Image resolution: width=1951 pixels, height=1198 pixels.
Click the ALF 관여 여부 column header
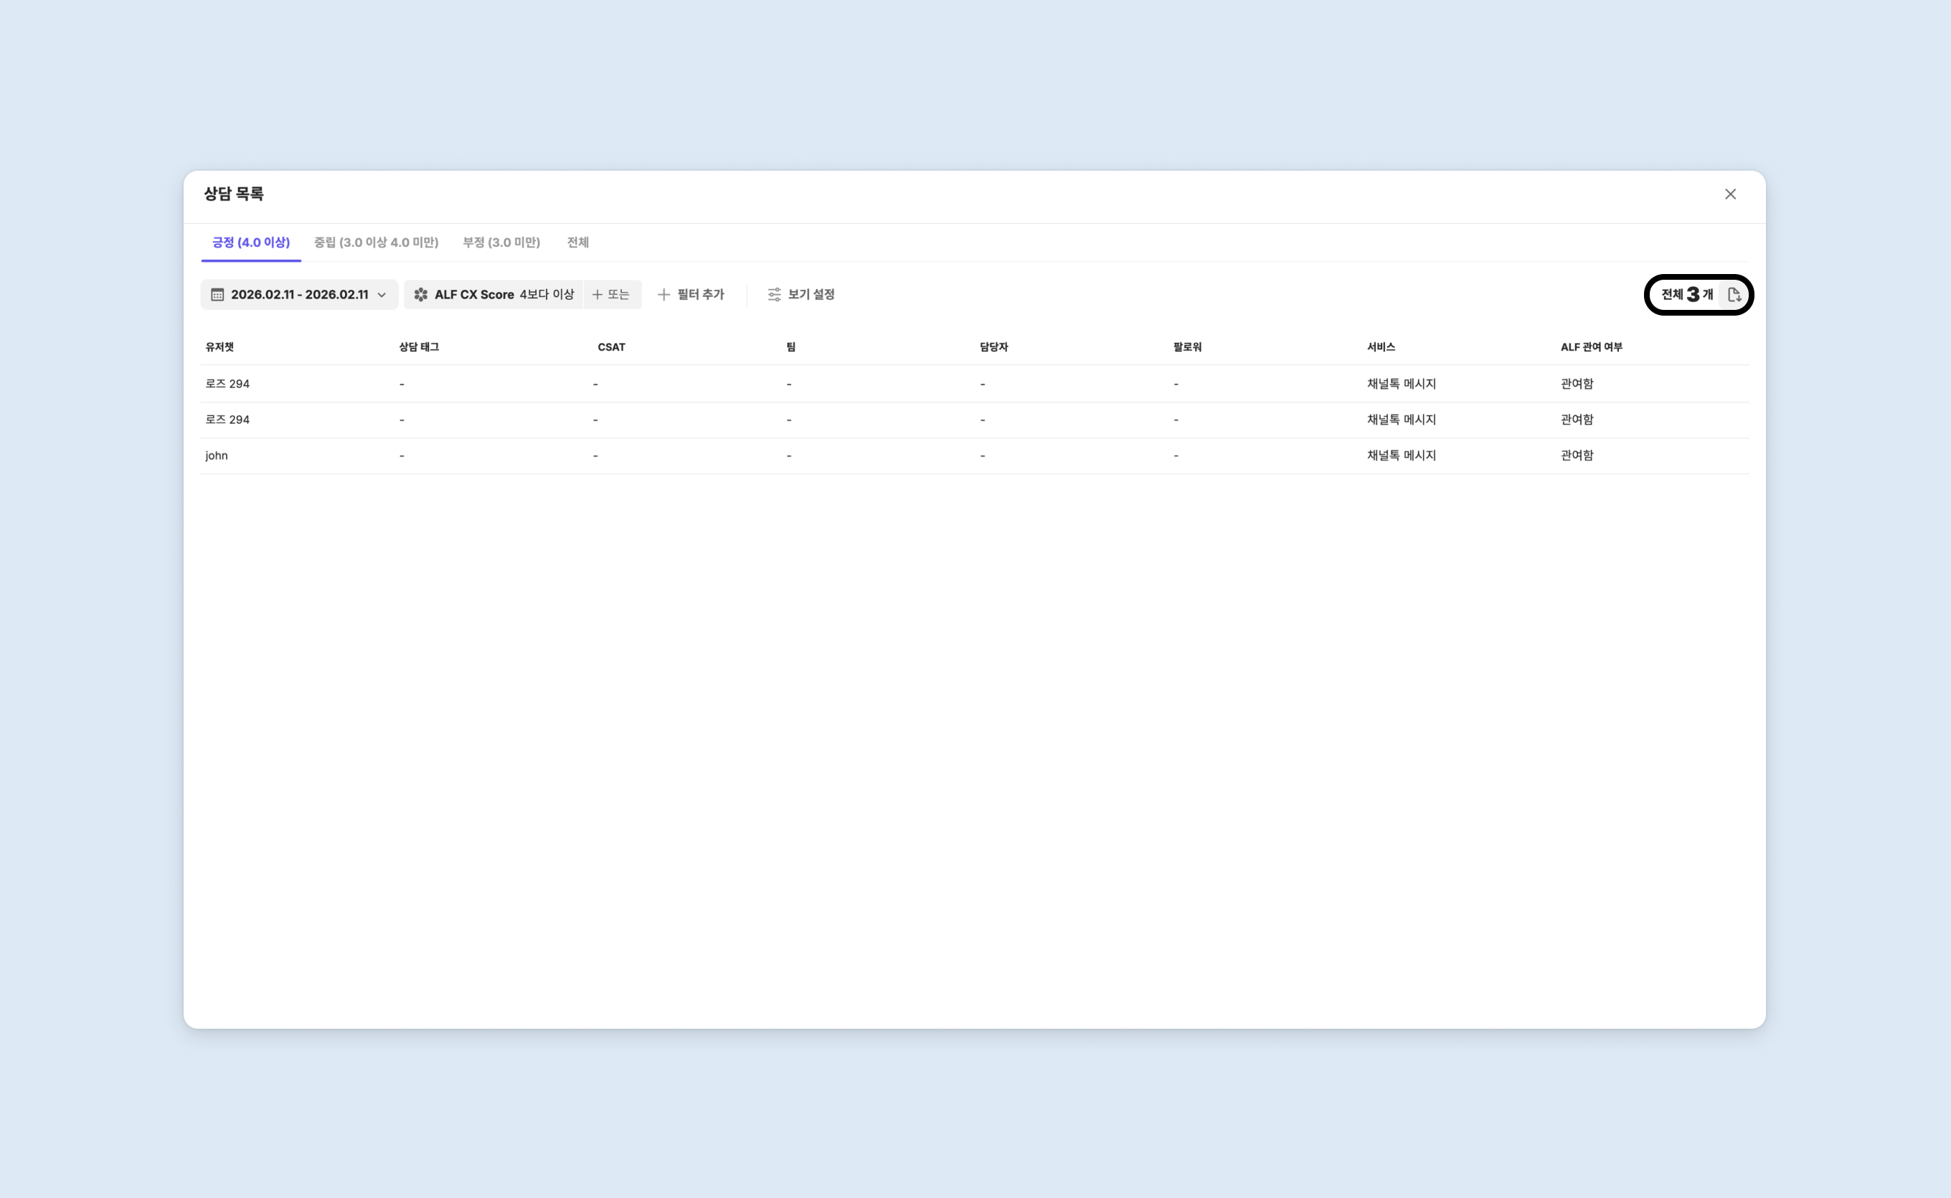1591,347
